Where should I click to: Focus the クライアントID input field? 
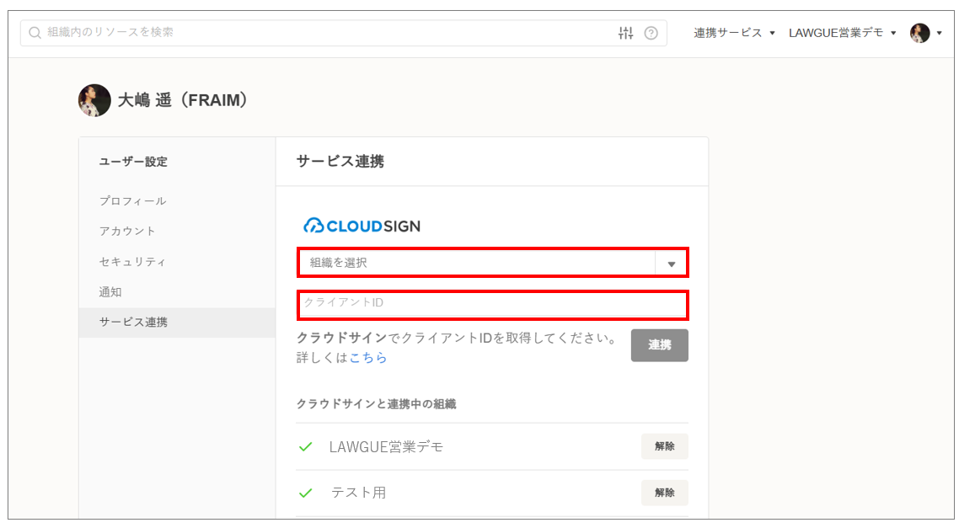click(x=492, y=303)
